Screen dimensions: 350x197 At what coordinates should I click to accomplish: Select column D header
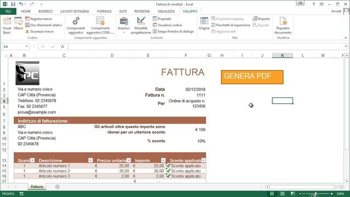pyautogui.click(x=112, y=55)
